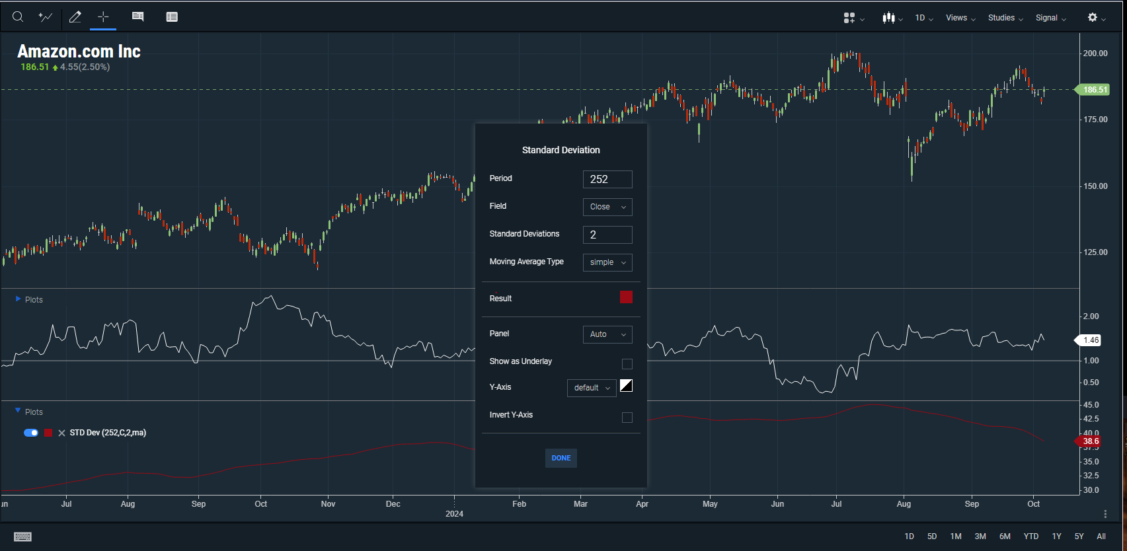This screenshot has width=1127, height=551.
Task: Check the Invert Y-Axis box
Action: point(627,418)
